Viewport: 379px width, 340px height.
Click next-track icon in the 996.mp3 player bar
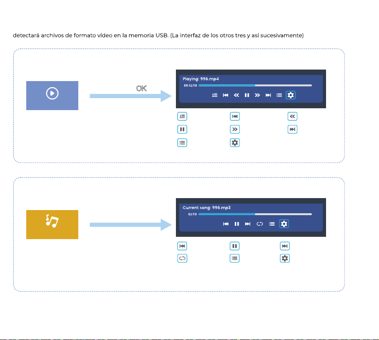[247, 224]
